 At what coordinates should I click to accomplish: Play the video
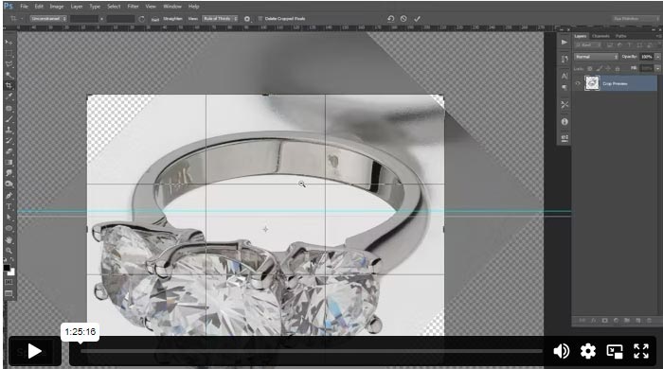coord(35,351)
